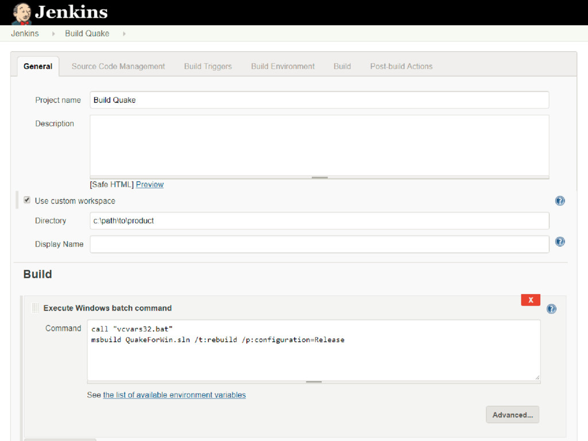This screenshot has height=441, width=588.
Task: Grab the Description area resize bar
Action: click(x=319, y=177)
